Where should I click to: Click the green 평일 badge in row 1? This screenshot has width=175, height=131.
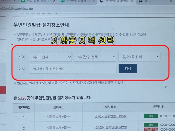[151, 116]
